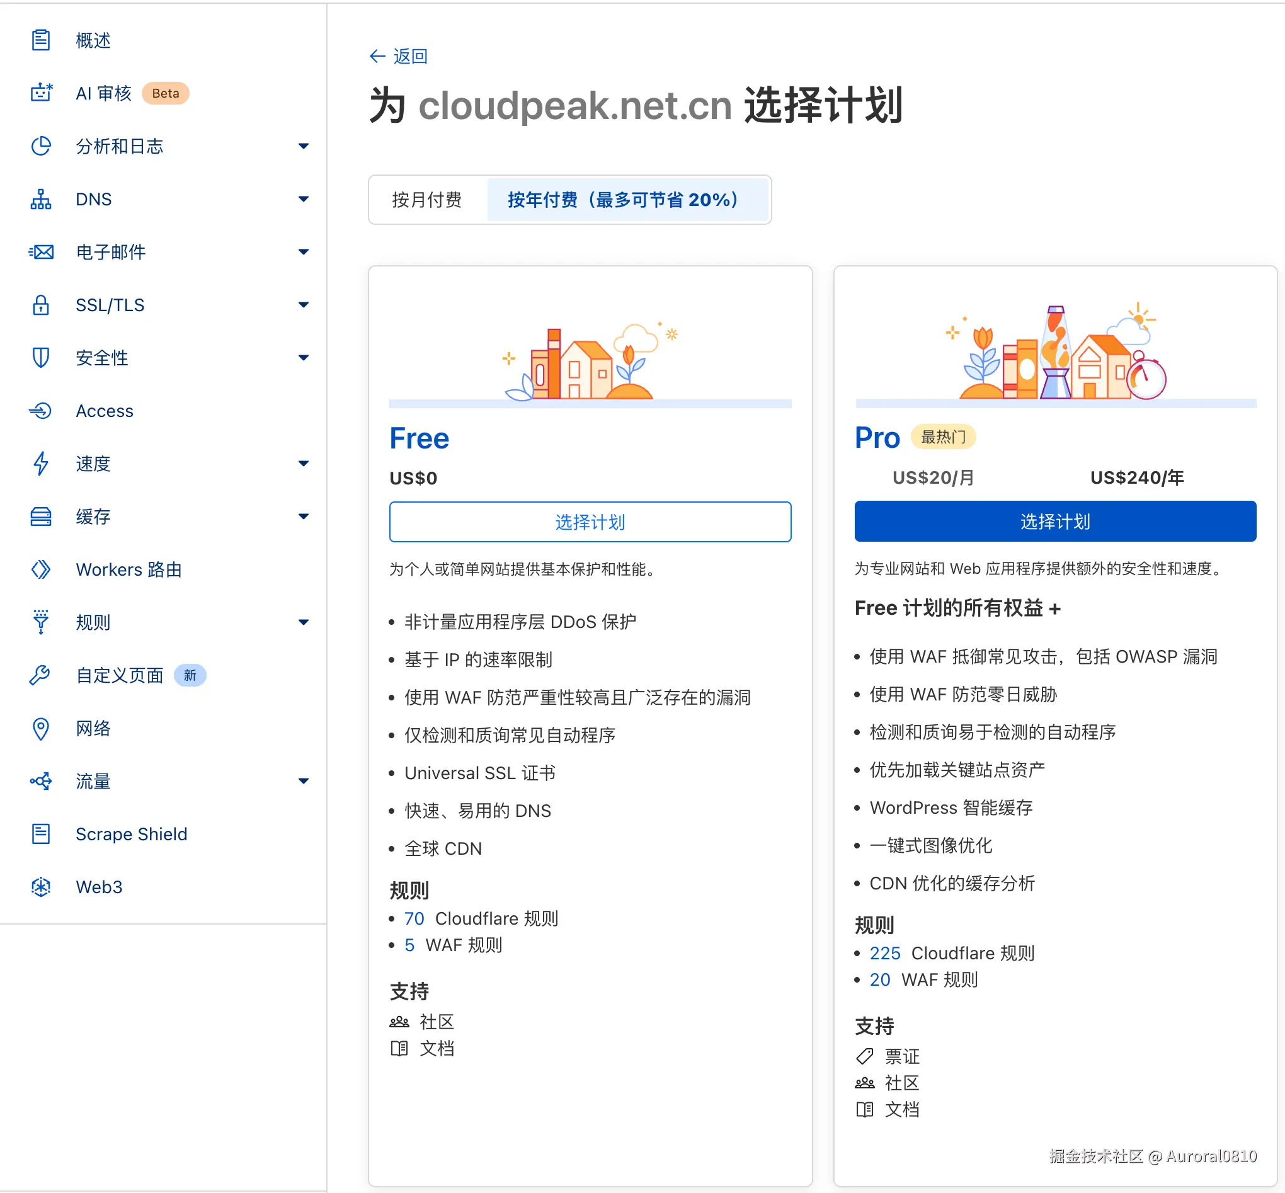Open the DNS section icon in sidebar
The height and width of the screenshot is (1193, 1285).
click(41, 199)
